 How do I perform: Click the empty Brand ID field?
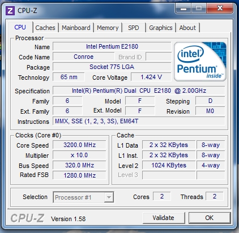pyautogui.click(x=159, y=57)
